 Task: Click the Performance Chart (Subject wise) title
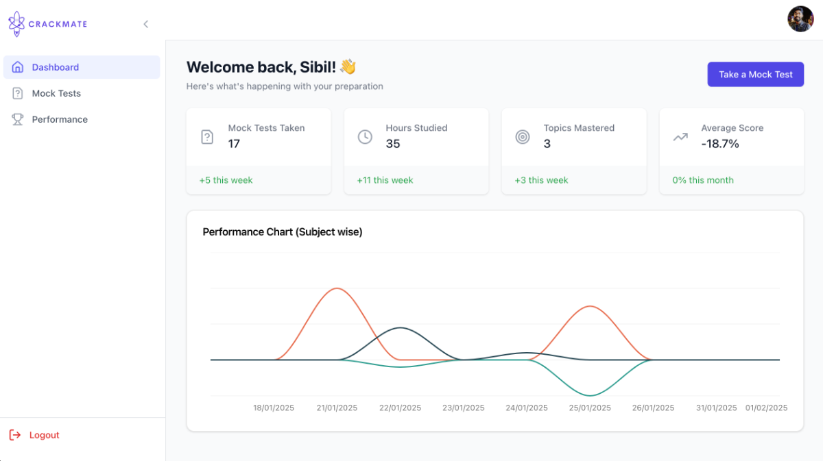pyautogui.click(x=283, y=232)
